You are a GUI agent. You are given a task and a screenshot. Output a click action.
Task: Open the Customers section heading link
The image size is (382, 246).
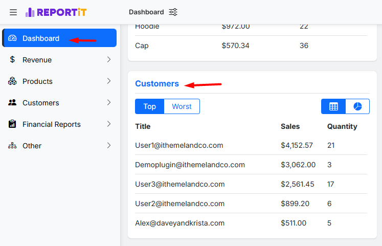pyautogui.click(x=157, y=83)
